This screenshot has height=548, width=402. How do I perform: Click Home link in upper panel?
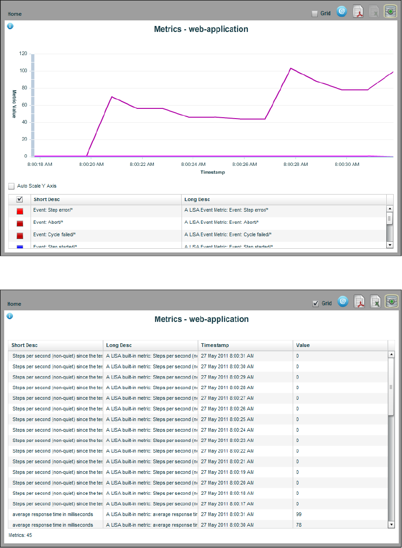coord(15,14)
